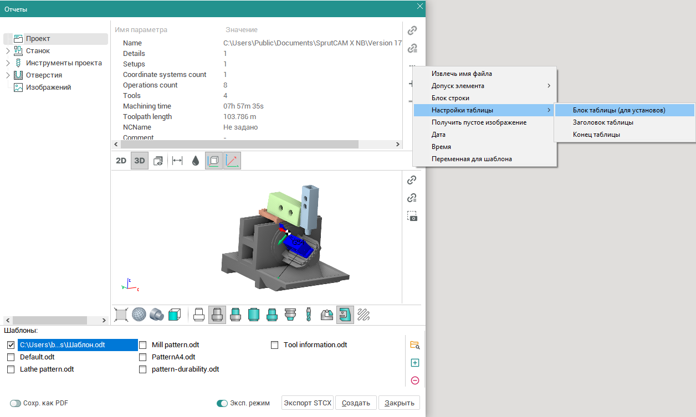The image size is (696, 417).
Task: Choose 'Заголовок таблицы' from the submenu
Action: point(603,122)
